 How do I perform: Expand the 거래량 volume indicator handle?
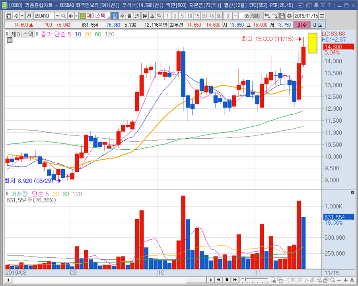coord(7,194)
